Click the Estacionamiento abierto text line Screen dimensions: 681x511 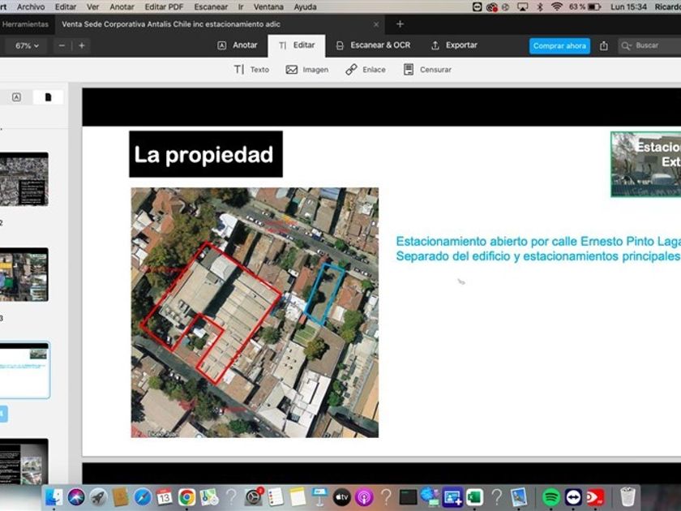pos(538,241)
